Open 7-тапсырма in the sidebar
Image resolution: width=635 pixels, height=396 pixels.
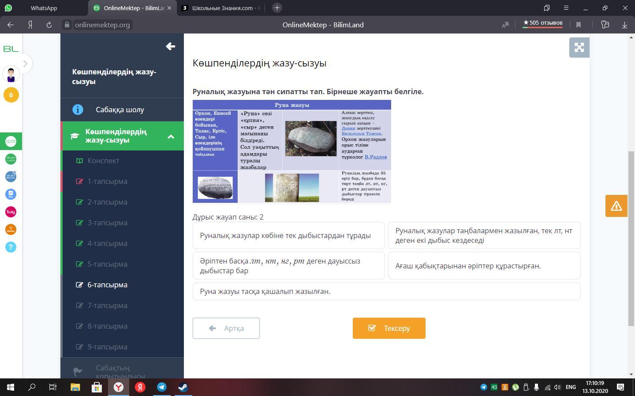[107, 305]
